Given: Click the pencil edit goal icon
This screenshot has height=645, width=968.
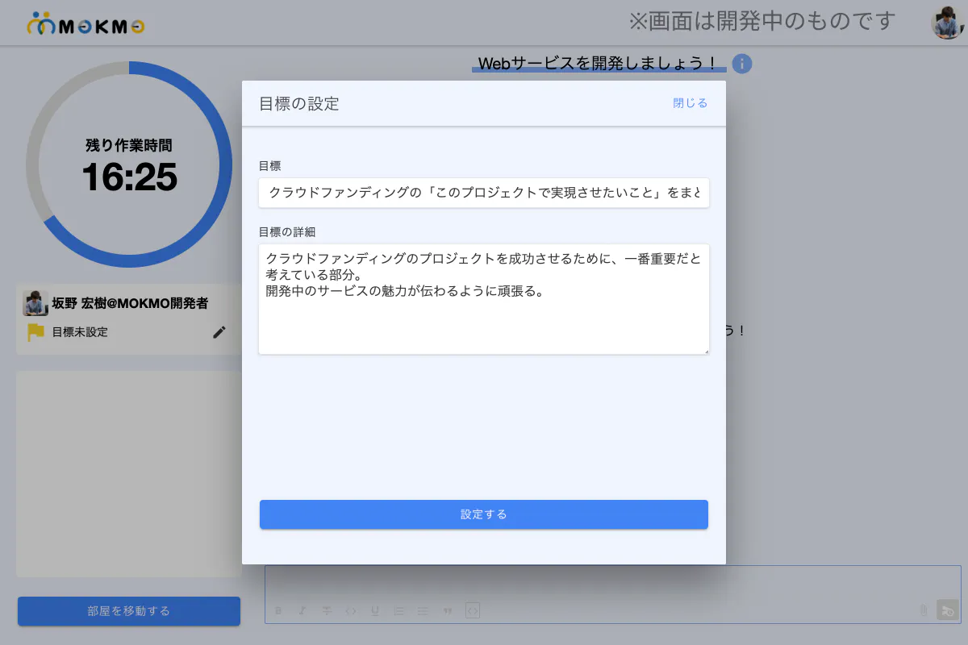Looking at the screenshot, I should click(219, 332).
